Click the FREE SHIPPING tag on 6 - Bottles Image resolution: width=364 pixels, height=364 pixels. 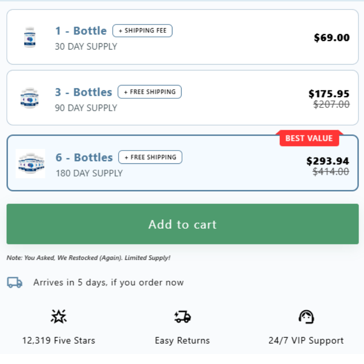(x=150, y=157)
